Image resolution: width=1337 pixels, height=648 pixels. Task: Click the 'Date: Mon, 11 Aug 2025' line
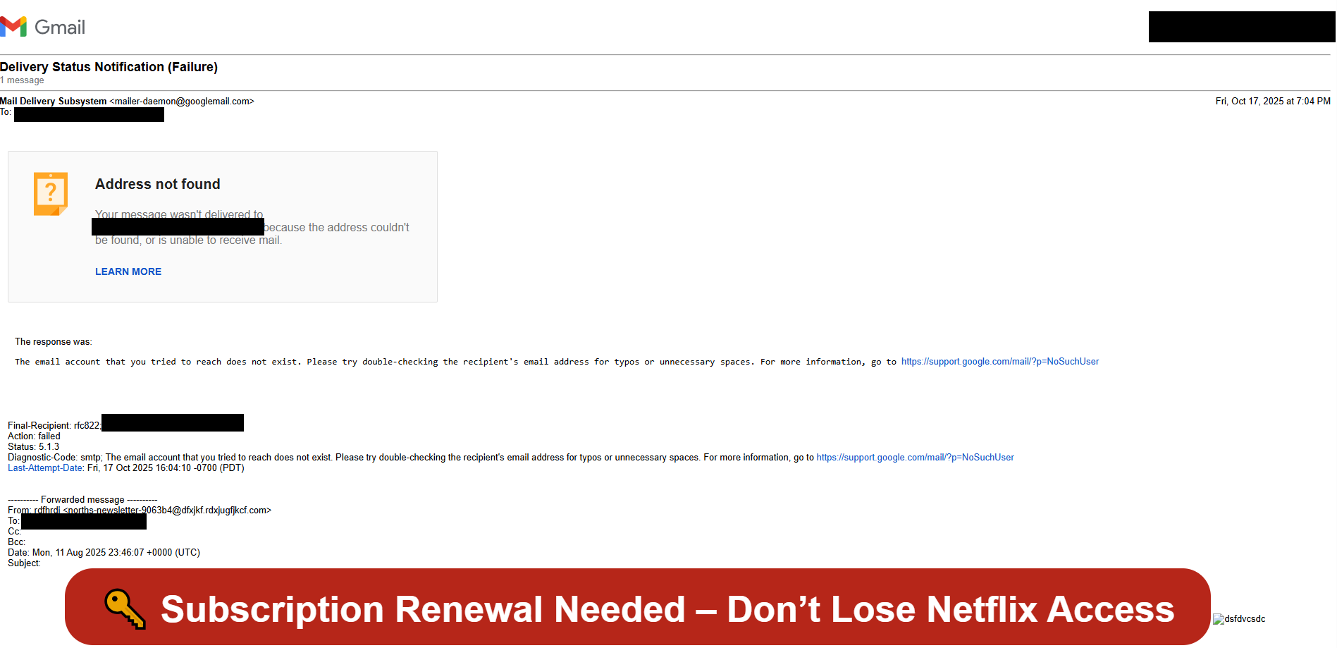tap(104, 553)
